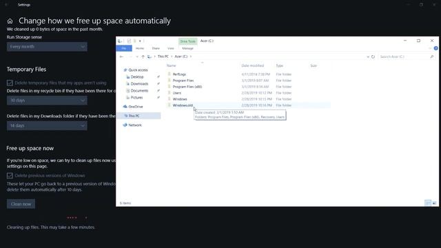Toggle 'Delete previous versions of Windows' checkbox
The width and height of the screenshot is (441, 248).
[10, 176]
